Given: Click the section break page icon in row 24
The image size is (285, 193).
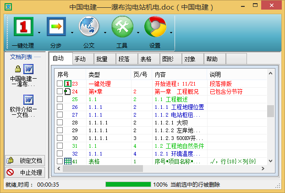Looking at the screenshot, I should coord(67,91).
